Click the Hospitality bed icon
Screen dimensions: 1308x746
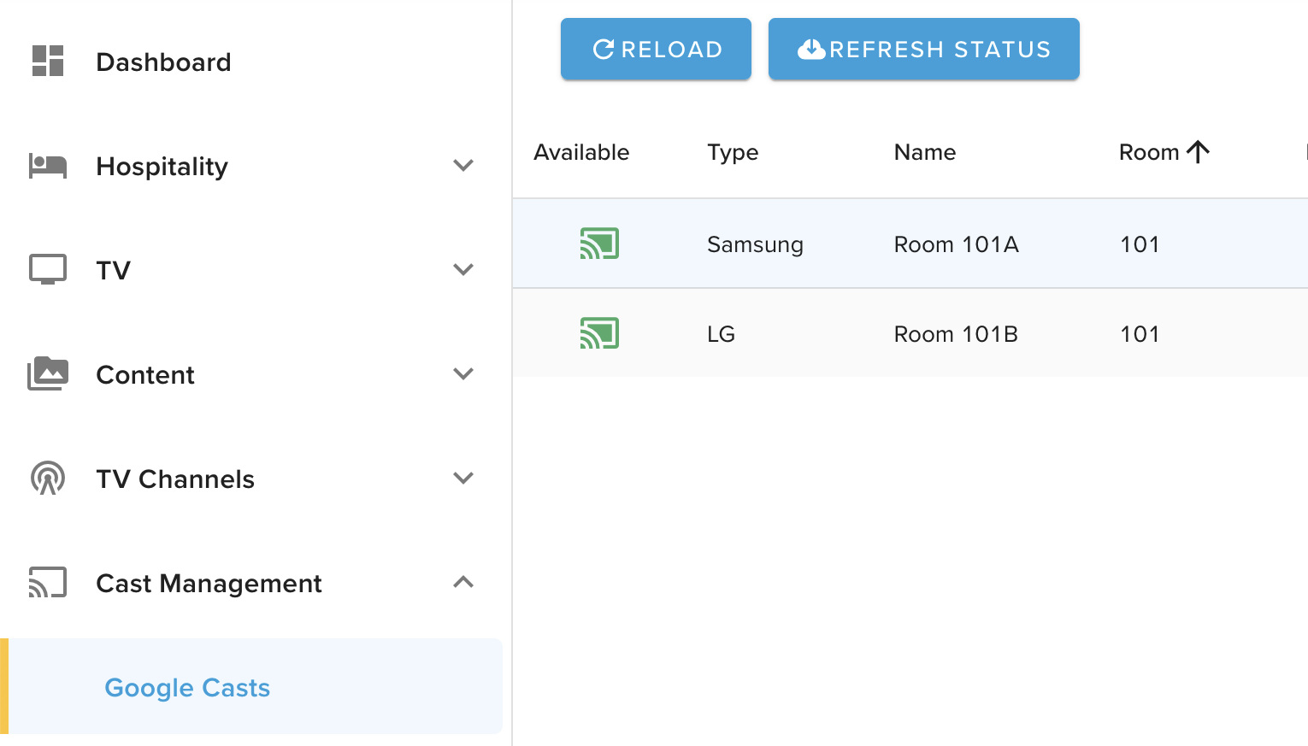pyautogui.click(x=48, y=166)
